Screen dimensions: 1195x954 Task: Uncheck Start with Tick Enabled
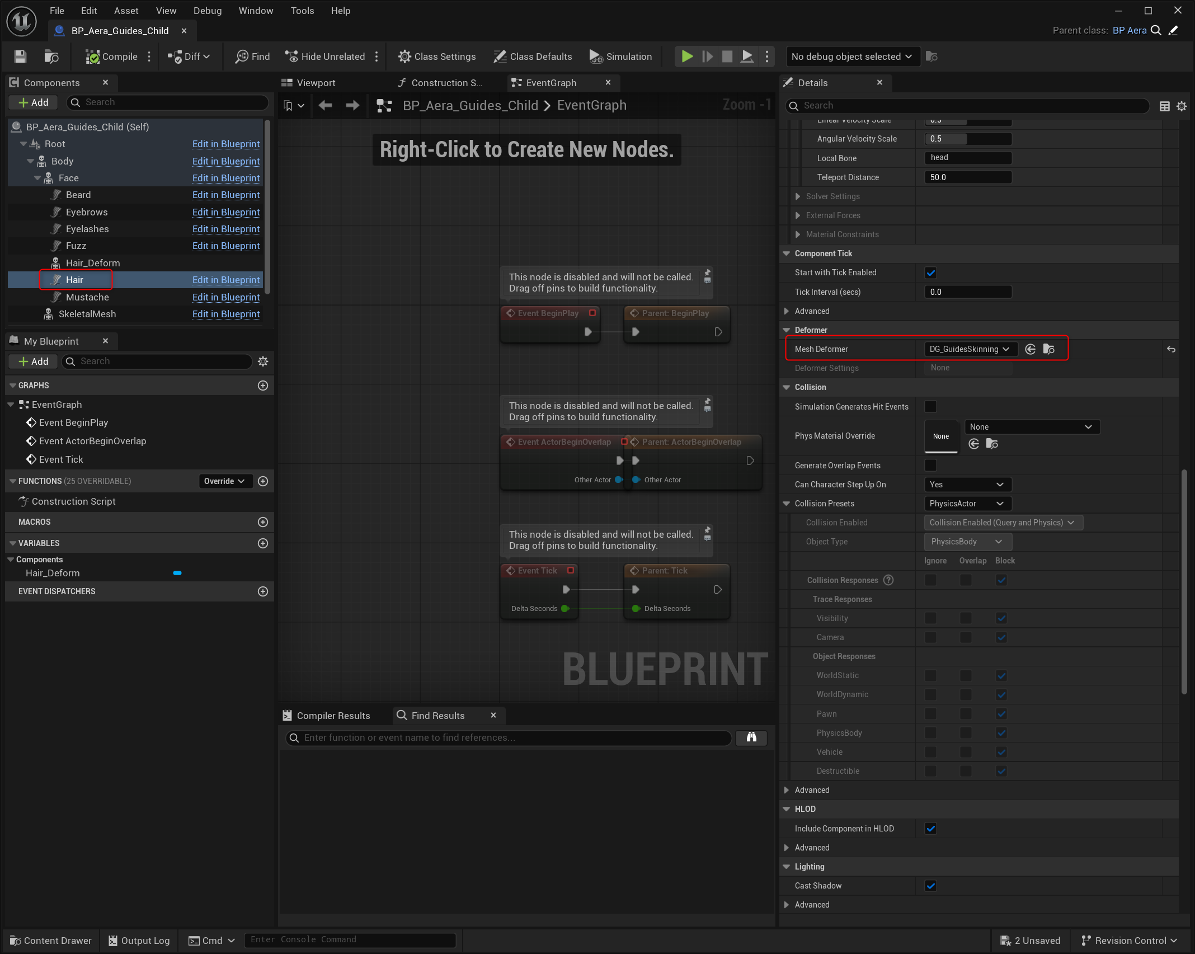click(x=930, y=273)
